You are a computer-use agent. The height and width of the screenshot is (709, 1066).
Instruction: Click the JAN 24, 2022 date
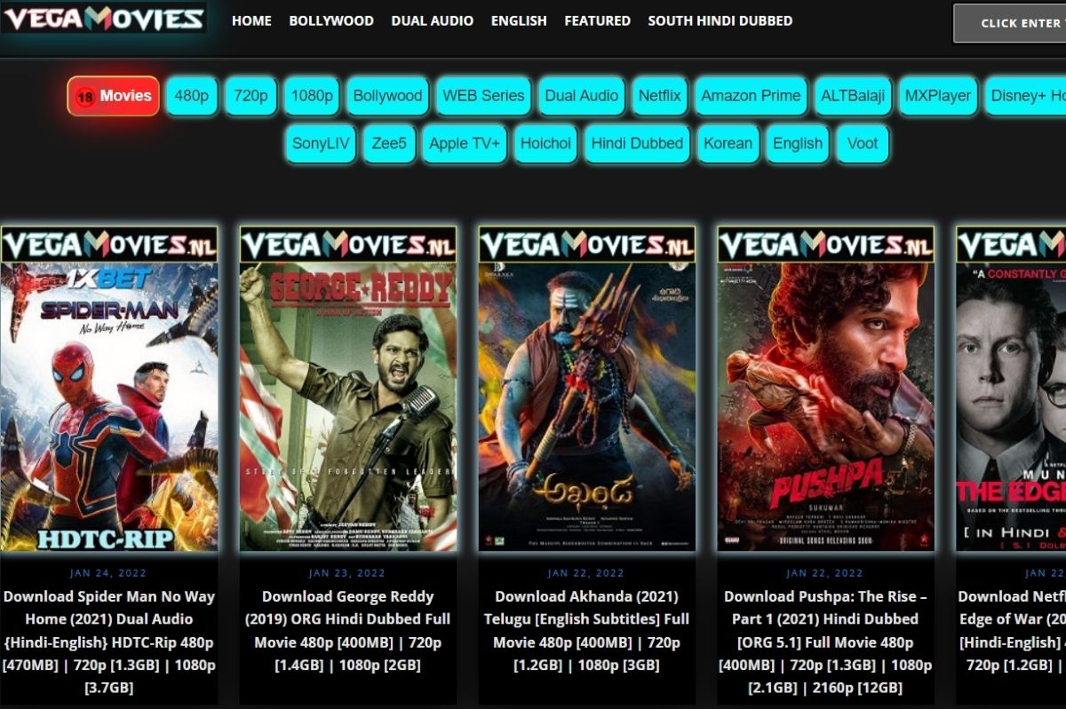[109, 573]
